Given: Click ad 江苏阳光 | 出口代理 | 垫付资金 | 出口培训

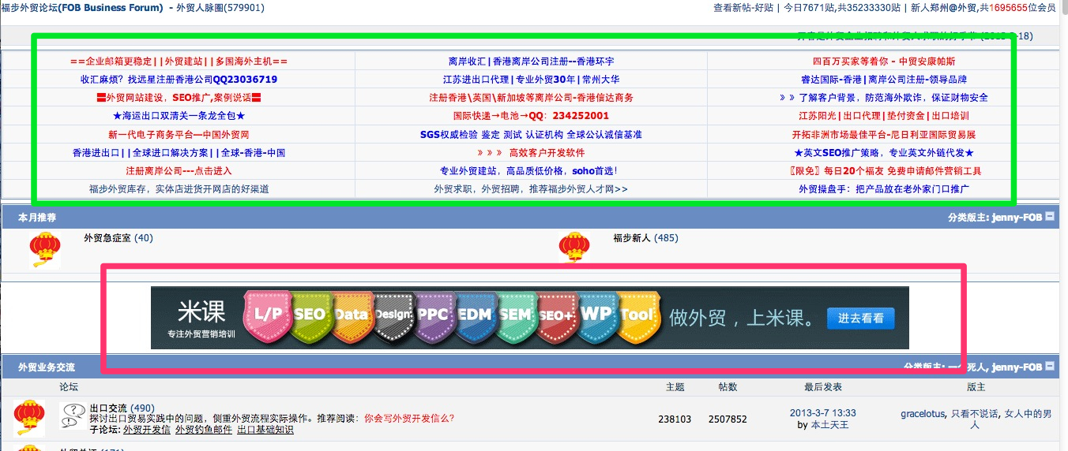Looking at the screenshot, I should 884,116.
